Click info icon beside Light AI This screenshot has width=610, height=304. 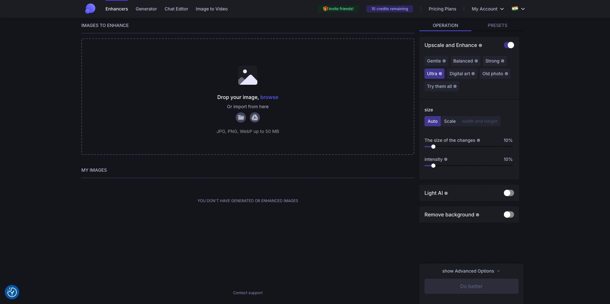click(446, 193)
